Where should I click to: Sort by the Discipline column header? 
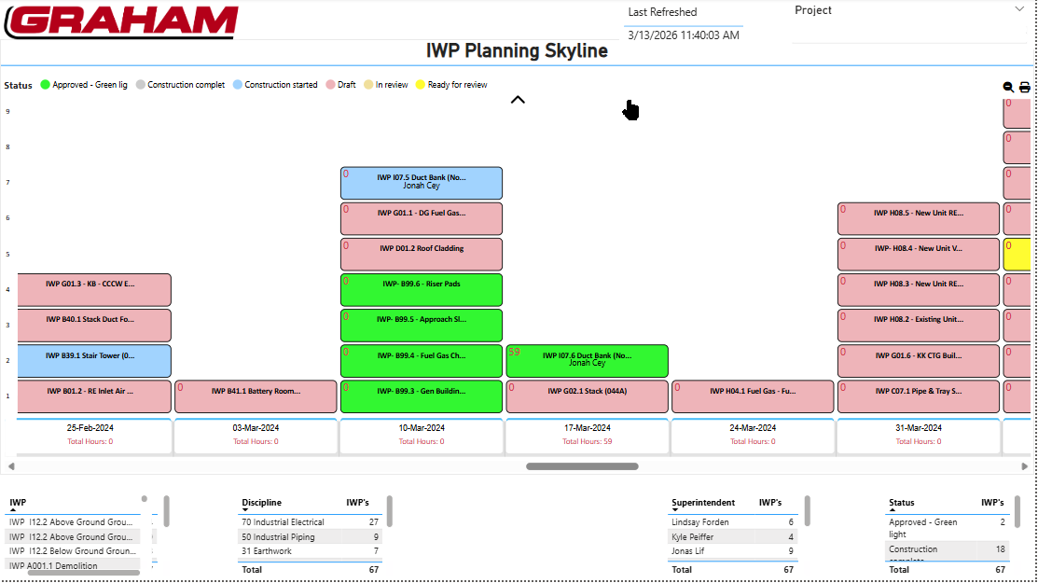261,502
